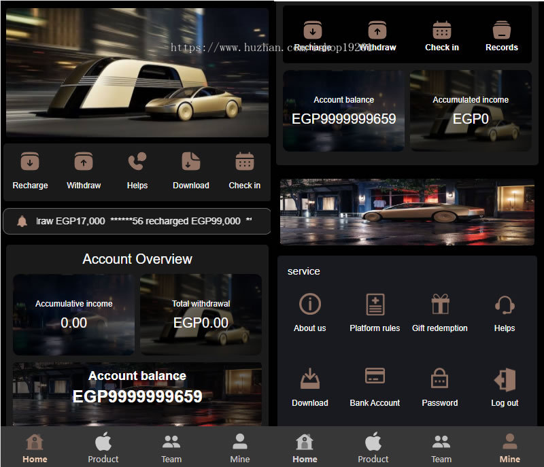This screenshot has width=544, height=467.
Task: Click the Password label
Action: [x=439, y=403]
